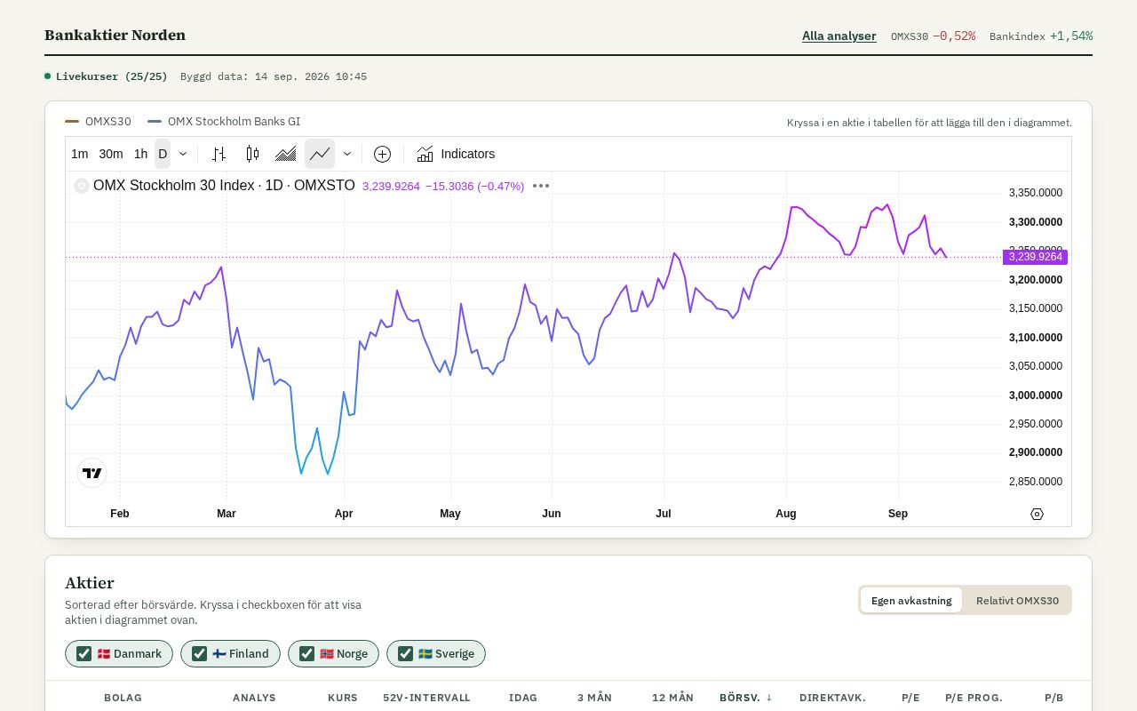The width and height of the screenshot is (1137, 711).
Task: Sort by the DIREKTAVK. column header
Action: click(832, 698)
